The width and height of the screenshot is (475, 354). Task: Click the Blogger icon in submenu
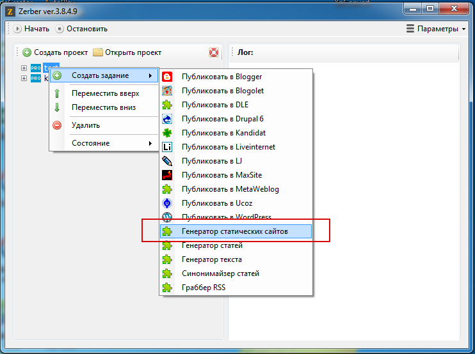(167, 77)
